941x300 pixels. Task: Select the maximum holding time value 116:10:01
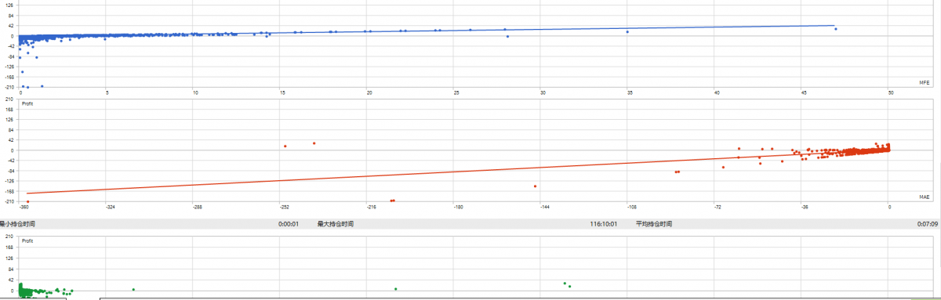603,223
